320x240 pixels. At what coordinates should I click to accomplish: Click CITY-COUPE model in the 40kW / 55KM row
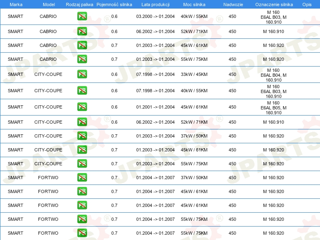coord(48,91)
